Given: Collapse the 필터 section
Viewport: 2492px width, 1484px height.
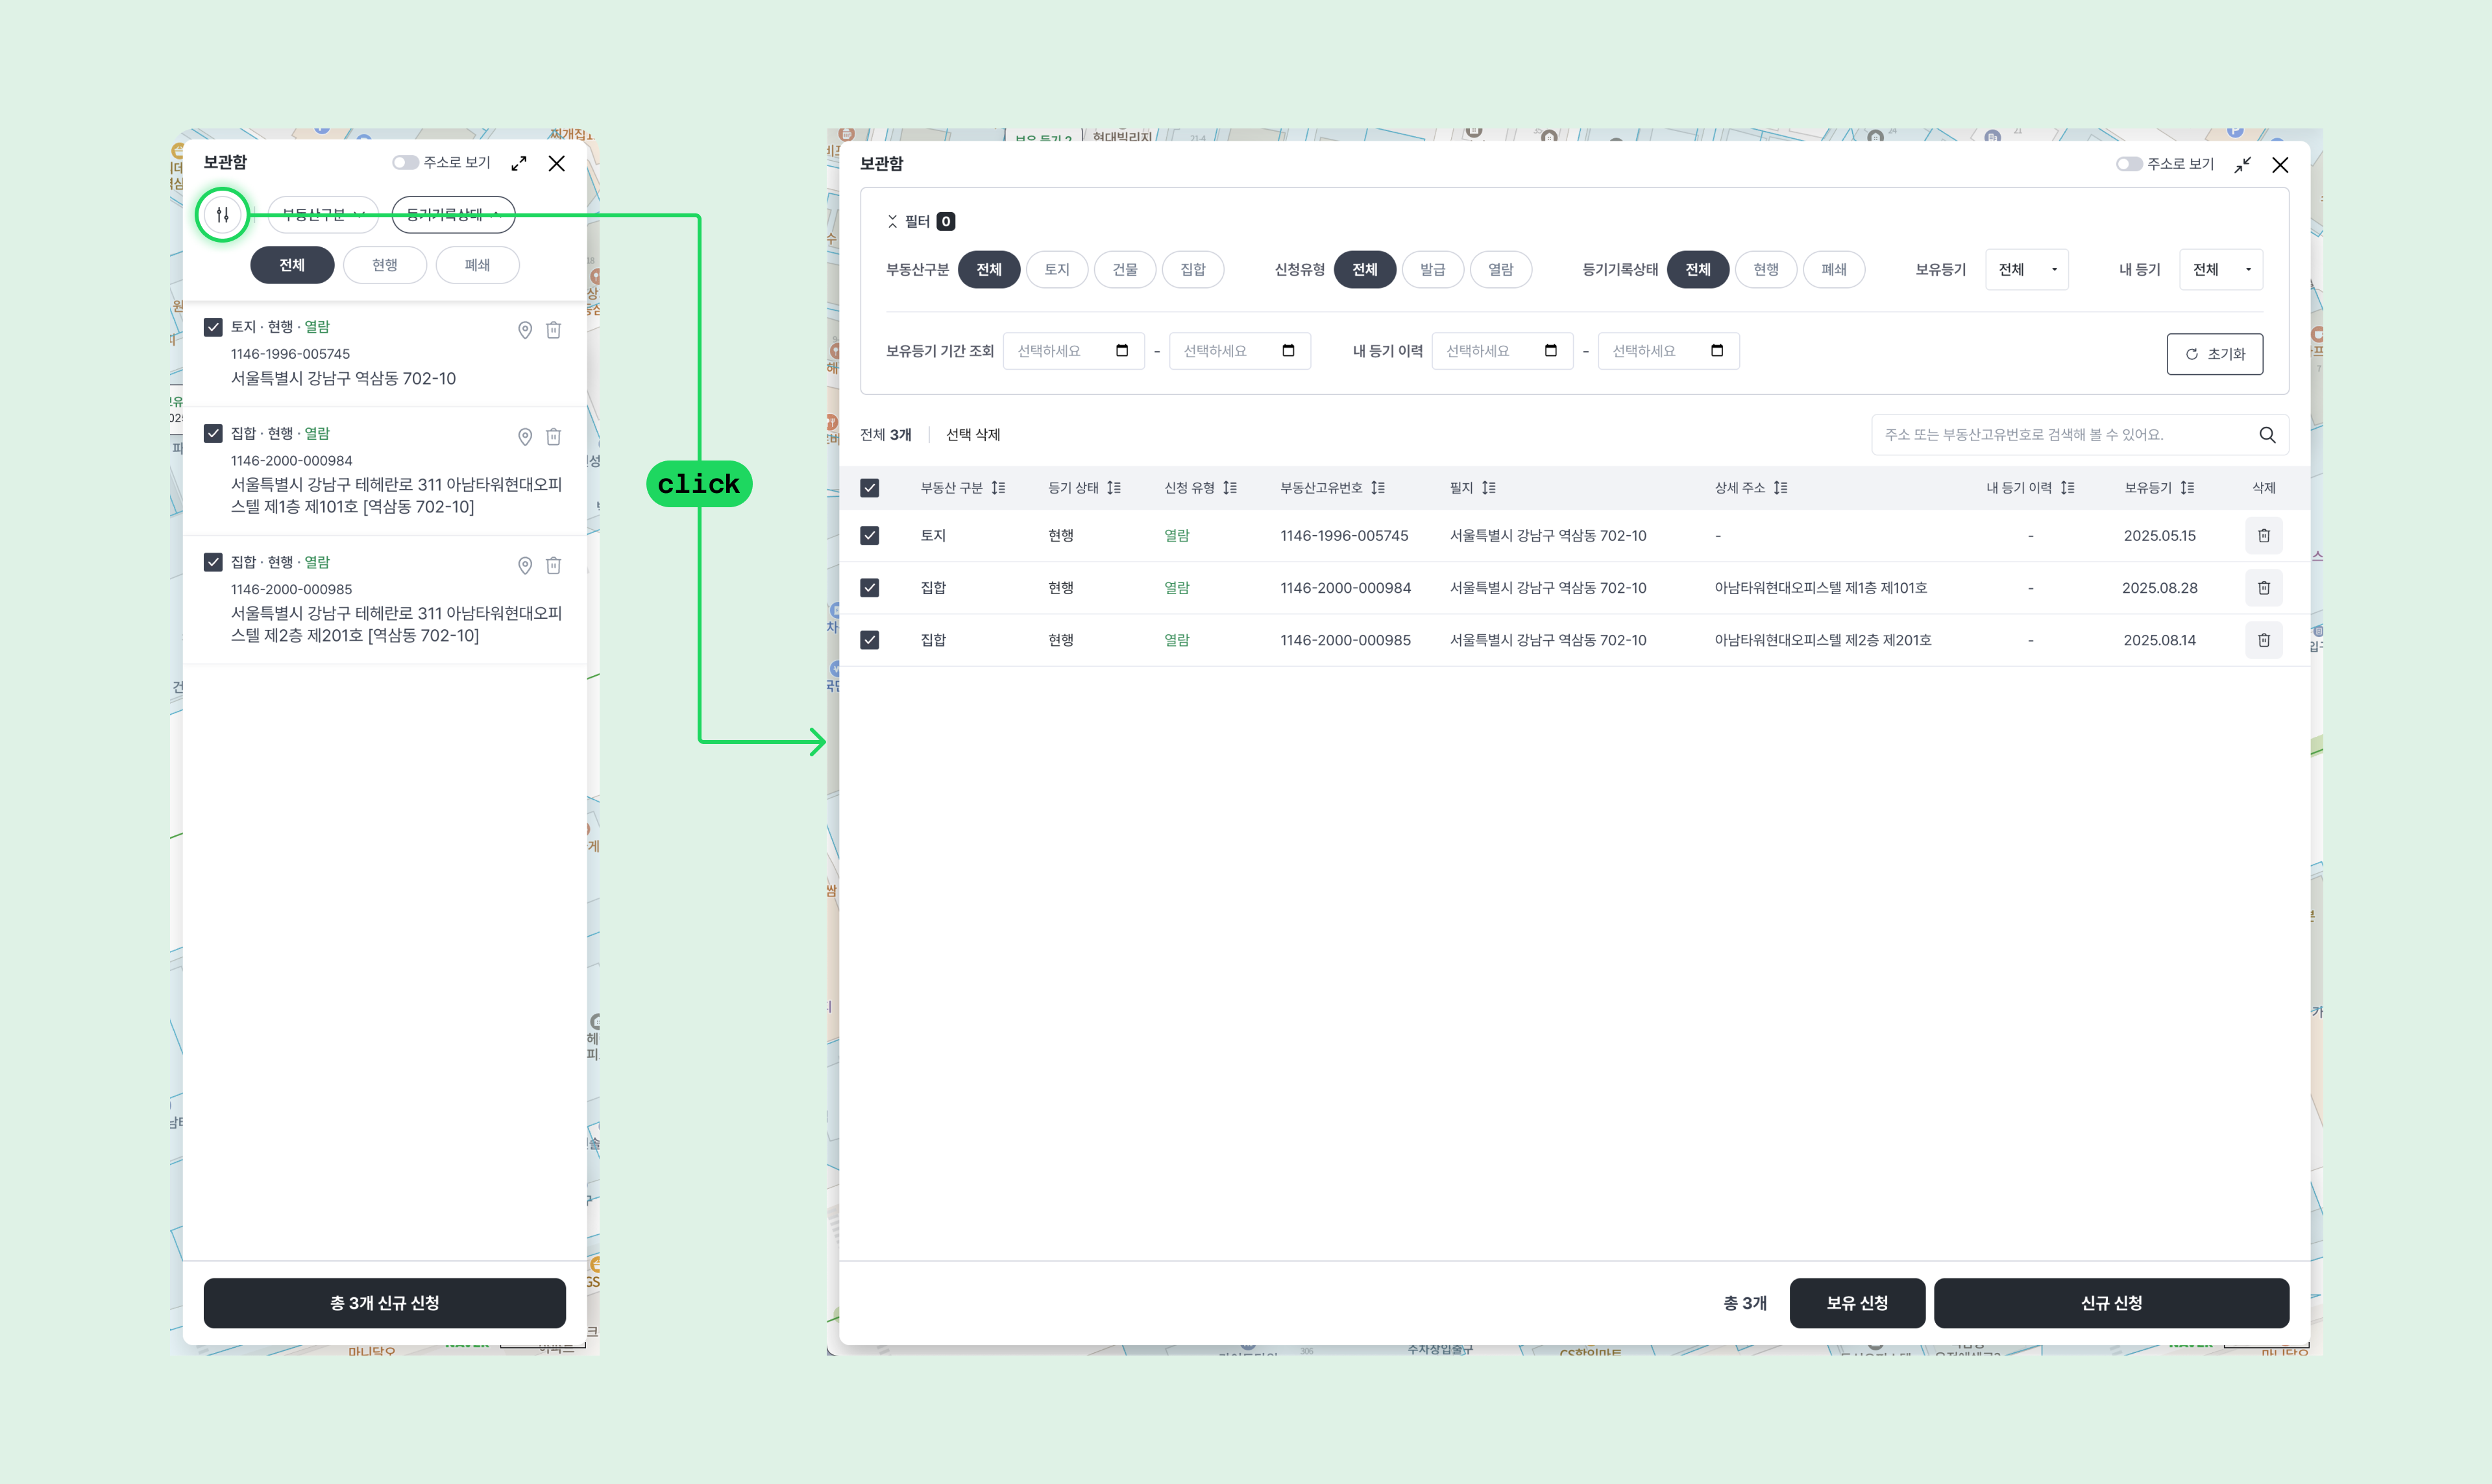Looking at the screenshot, I should click(x=892, y=222).
